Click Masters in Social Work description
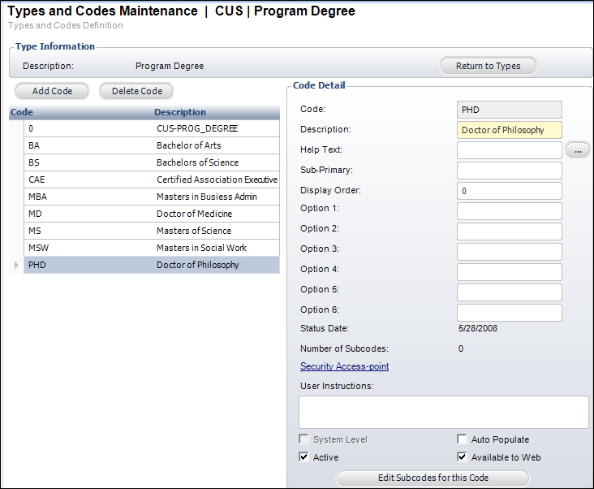 217,248
